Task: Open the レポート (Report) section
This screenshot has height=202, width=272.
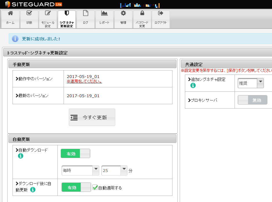Action: click(104, 19)
